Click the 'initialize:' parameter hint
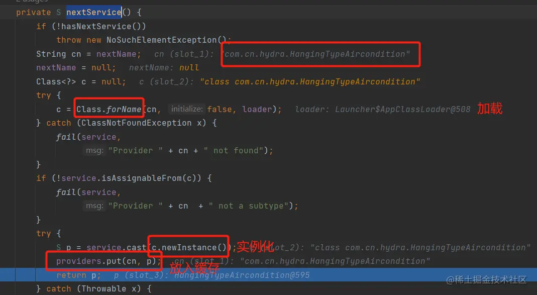Image resolution: width=537 pixels, height=295 pixels. coord(187,109)
